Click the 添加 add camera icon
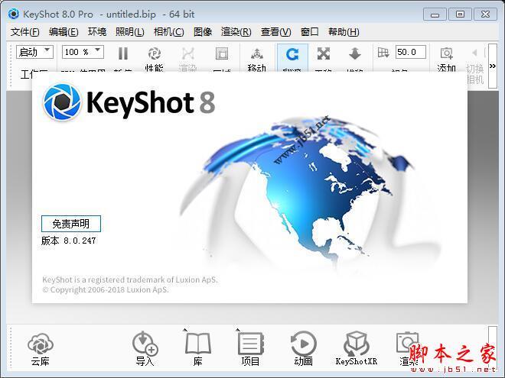505x378 pixels. point(447,53)
